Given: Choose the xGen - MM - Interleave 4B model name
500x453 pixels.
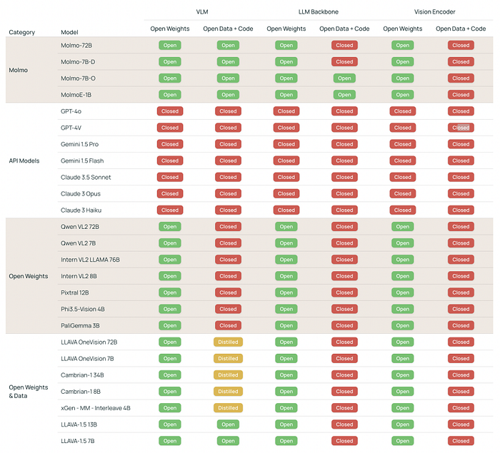Looking at the screenshot, I should coord(95,408).
